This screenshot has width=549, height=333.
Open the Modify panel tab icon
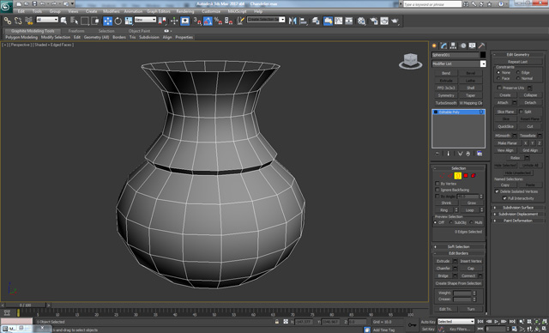pyautogui.click(x=443, y=45)
